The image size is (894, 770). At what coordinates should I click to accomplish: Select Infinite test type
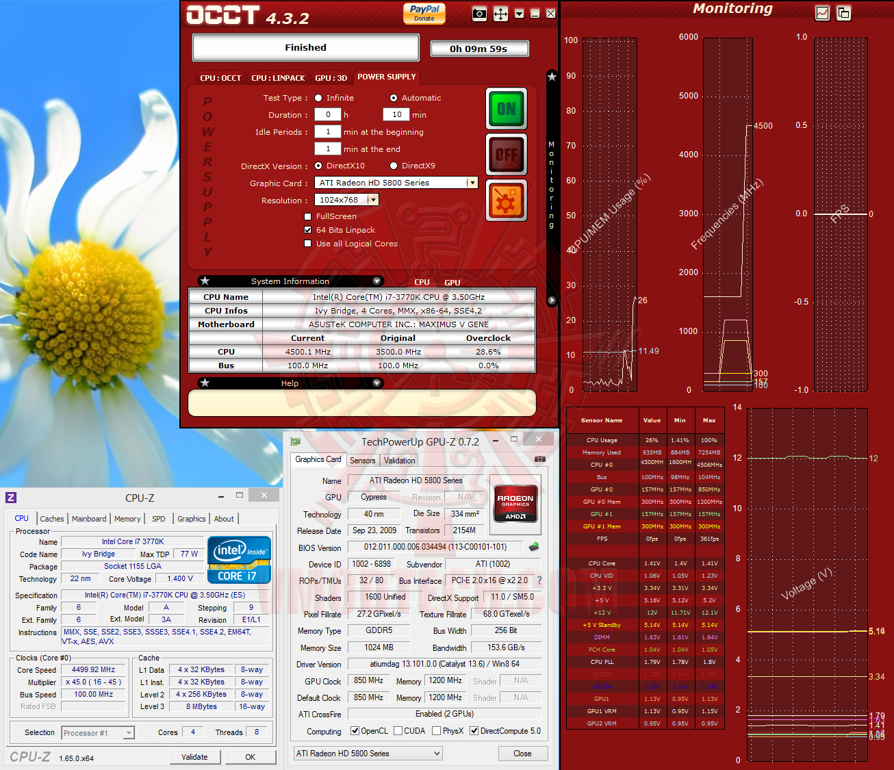click(x=319, y=98)
